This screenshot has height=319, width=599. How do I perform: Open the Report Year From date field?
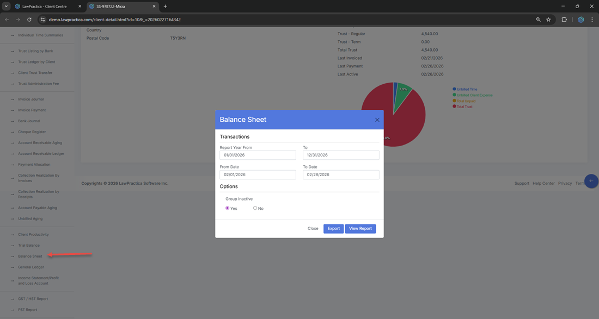click(x=258, y=155)
